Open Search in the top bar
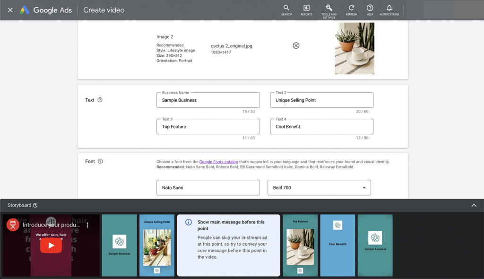 tap(286, 10)
